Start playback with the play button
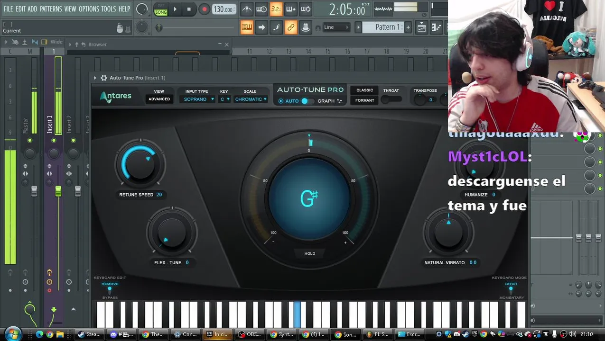The width and height of the screenshot is (605, 341). (175, 9)
